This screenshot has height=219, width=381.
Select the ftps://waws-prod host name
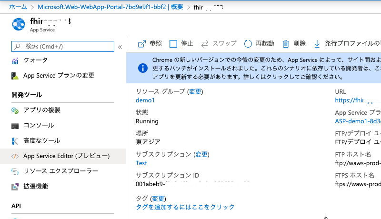pos(358,184)
